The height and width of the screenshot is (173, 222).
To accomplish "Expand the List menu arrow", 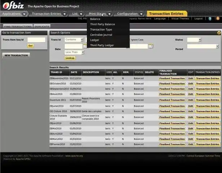I will pos(81,14).
